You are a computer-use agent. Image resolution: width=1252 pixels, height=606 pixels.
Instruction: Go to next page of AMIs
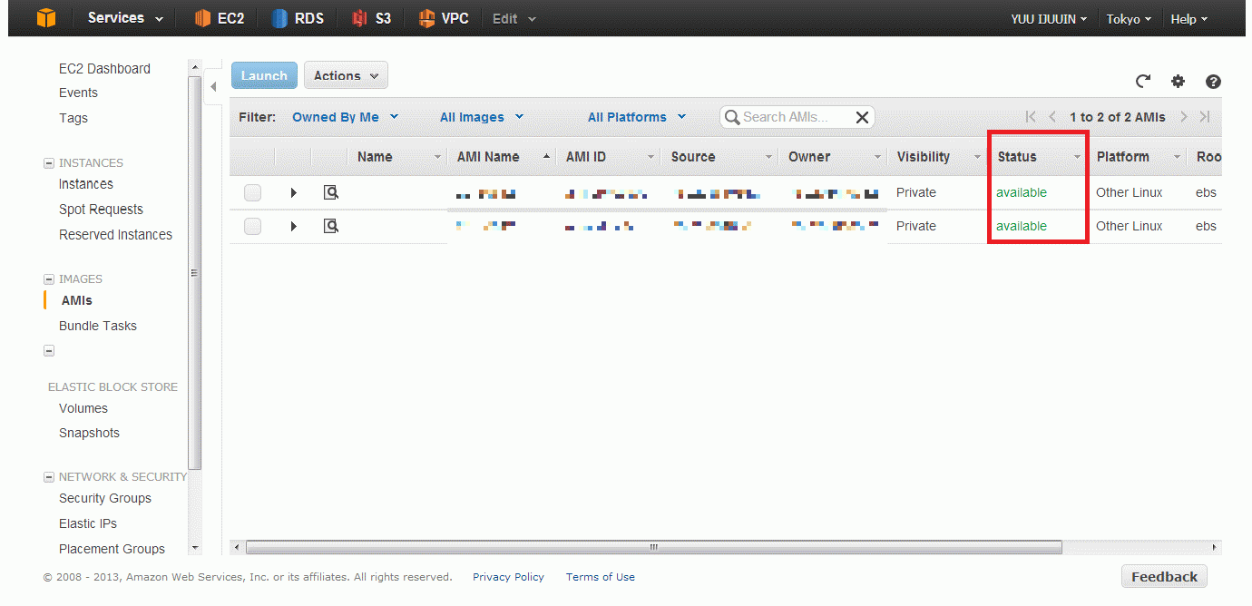click(x=1184, y=116)
